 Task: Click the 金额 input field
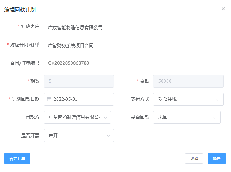(188, 81)
